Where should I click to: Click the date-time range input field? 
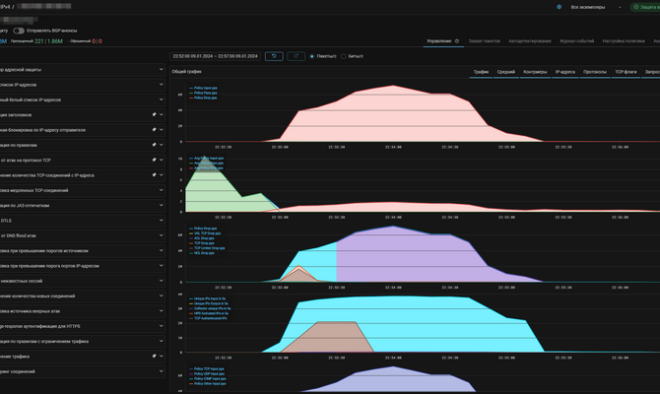click(214, 56)
